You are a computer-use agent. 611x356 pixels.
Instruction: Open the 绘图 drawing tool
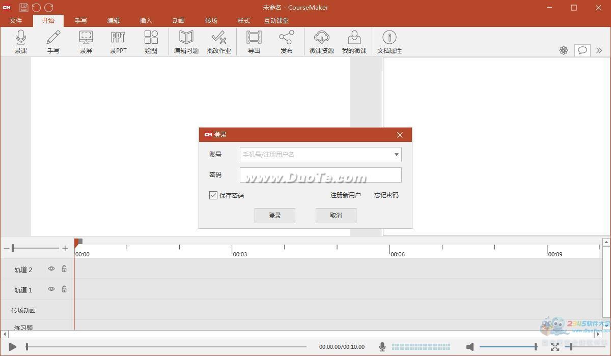151,42
